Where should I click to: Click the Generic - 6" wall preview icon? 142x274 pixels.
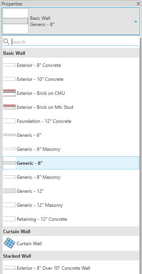tap(9, 135)
